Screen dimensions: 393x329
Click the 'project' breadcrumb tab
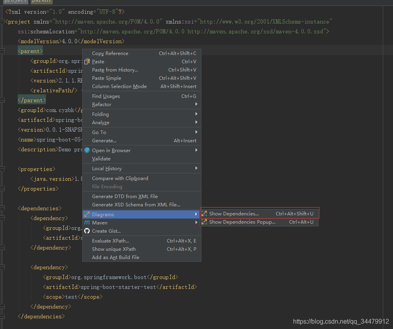click(x=15, y=1)
